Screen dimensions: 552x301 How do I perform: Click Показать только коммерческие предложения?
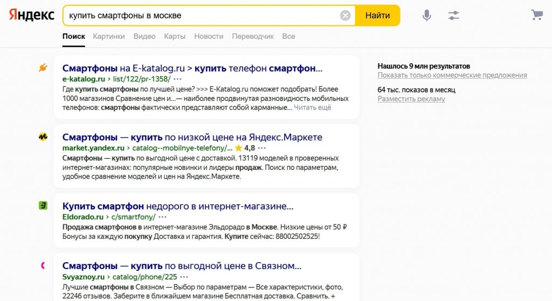[x=452, y=75]
